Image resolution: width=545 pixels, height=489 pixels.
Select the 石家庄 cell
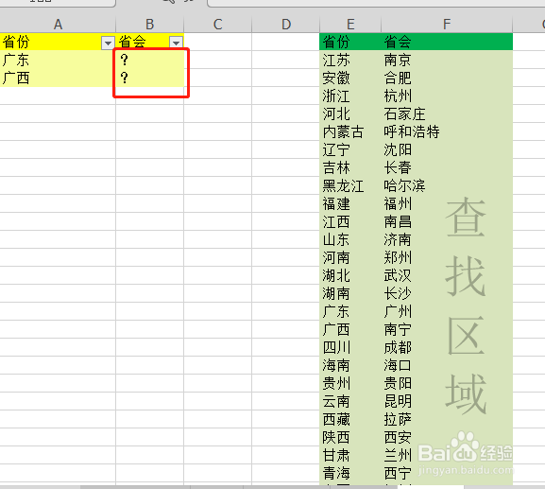click(x=447, y=114)
